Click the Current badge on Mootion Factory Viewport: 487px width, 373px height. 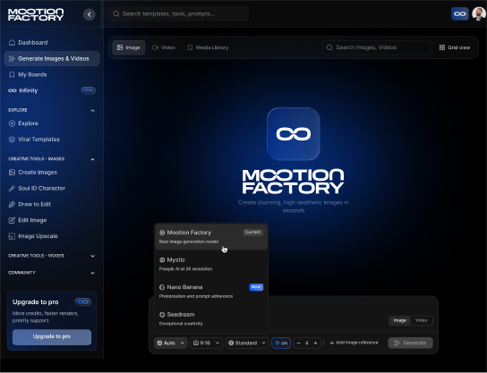coord(252,232)
